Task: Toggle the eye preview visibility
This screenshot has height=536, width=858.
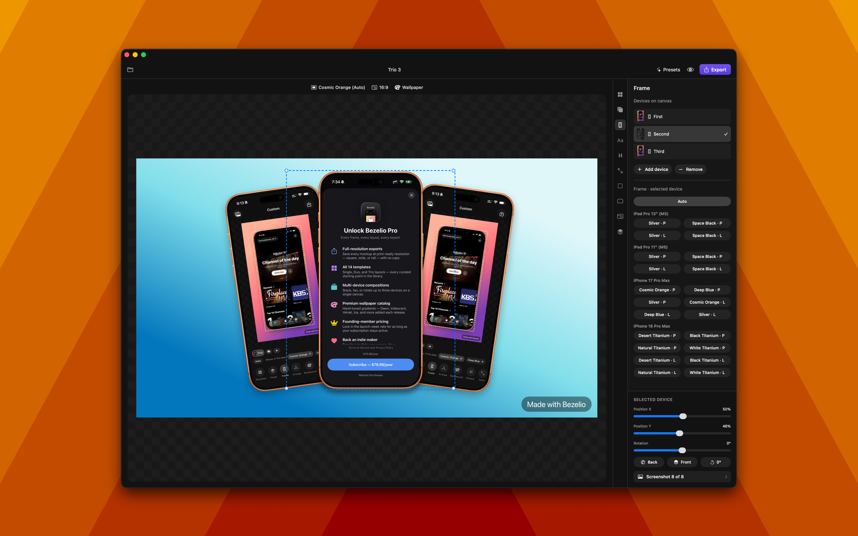Action: [690, 70]
